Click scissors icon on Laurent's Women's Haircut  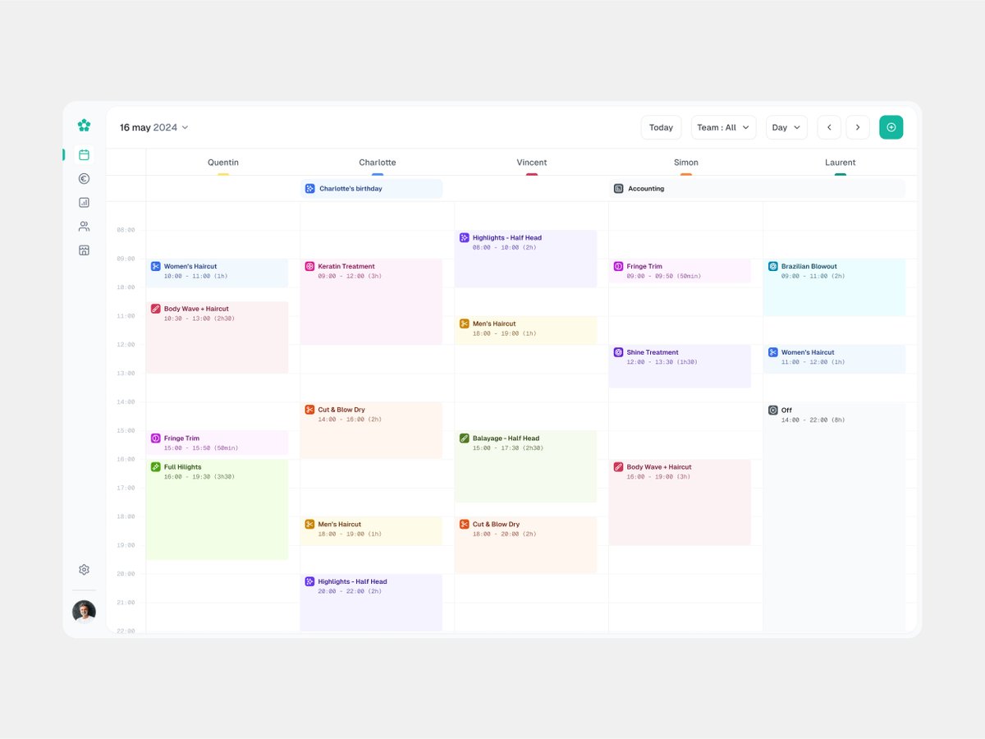772,352
